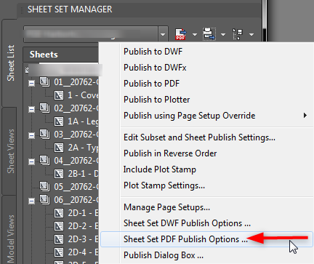
Task: Open the dropdown arrow next to Sheet Selections
Action: 251,35
